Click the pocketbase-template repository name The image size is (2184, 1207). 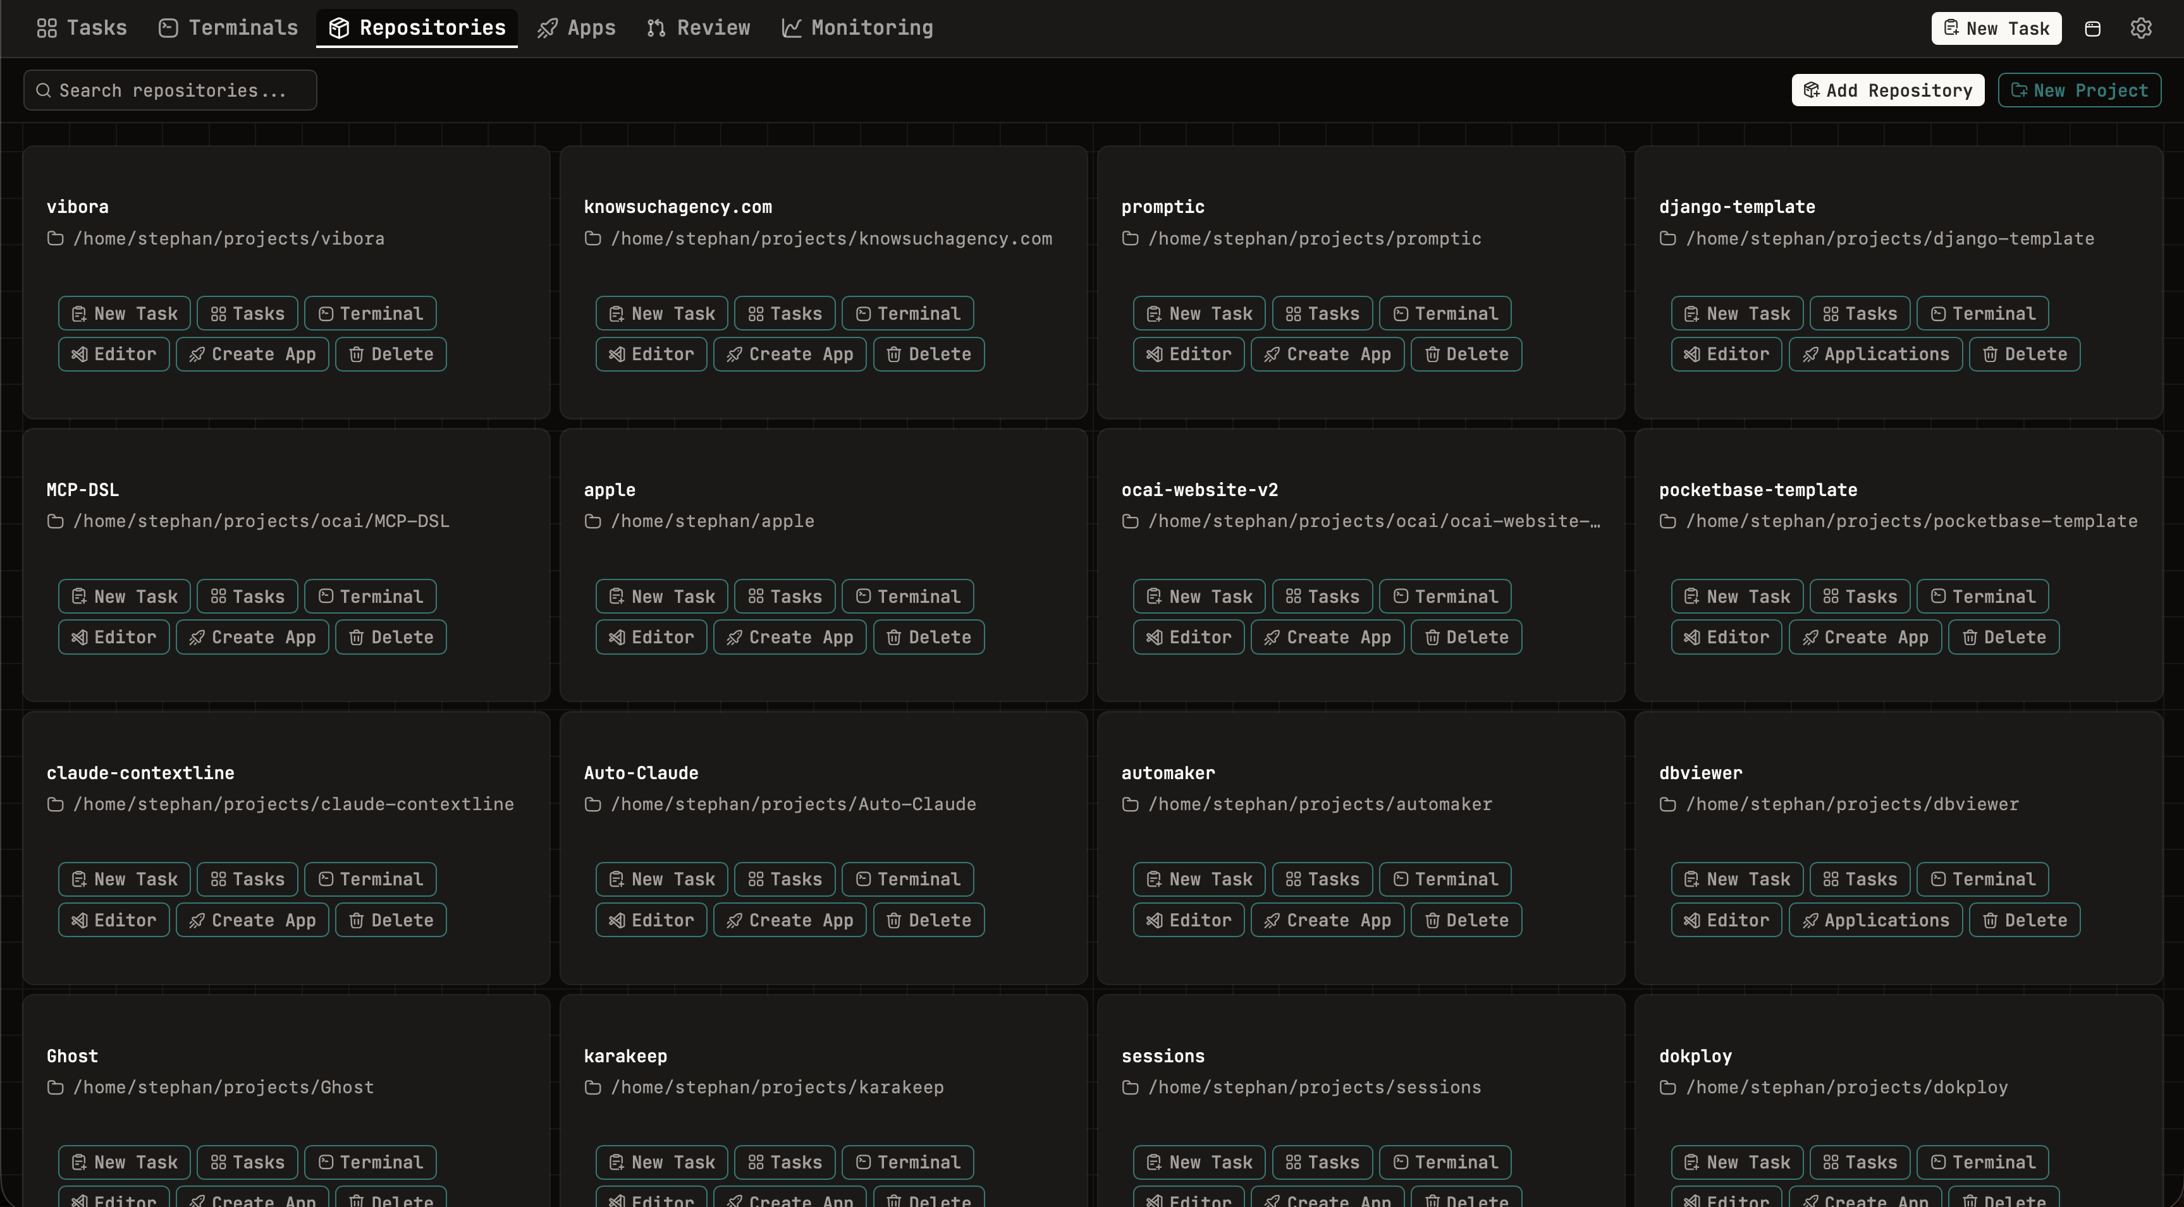(x=1758, y=490)
